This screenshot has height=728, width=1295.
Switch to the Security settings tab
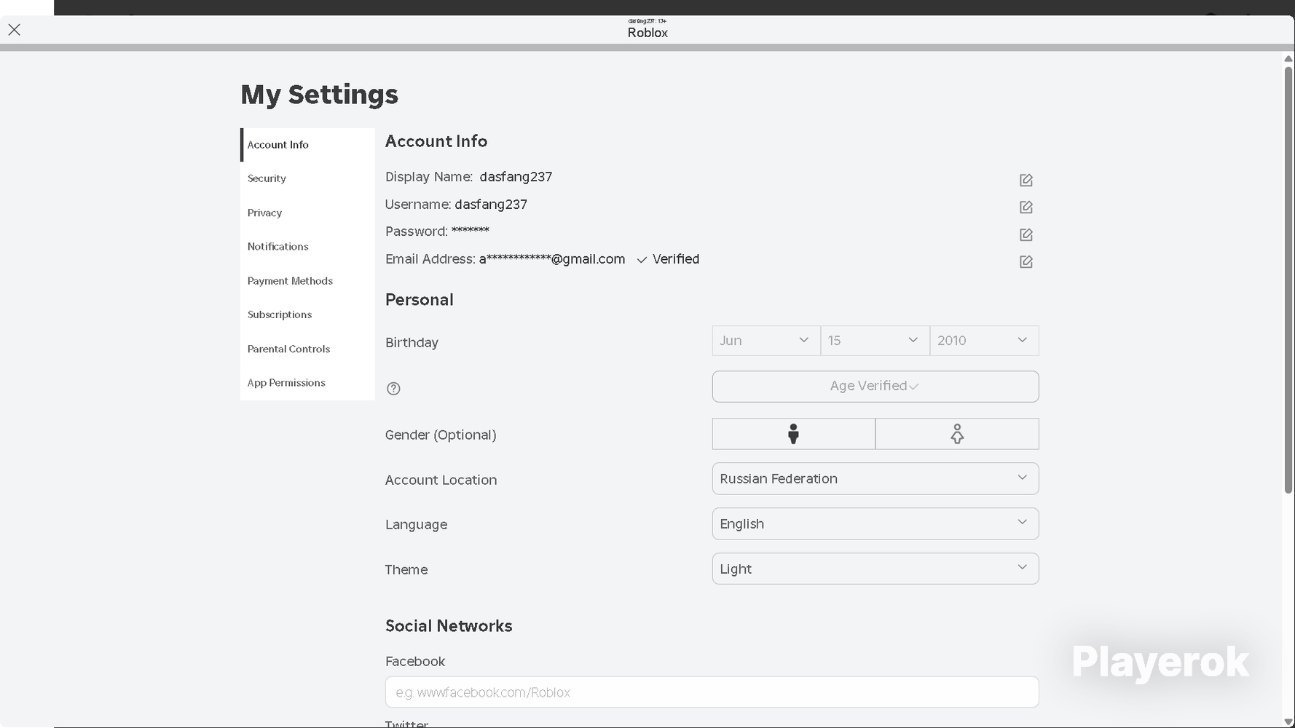click(x=307, y=178)
